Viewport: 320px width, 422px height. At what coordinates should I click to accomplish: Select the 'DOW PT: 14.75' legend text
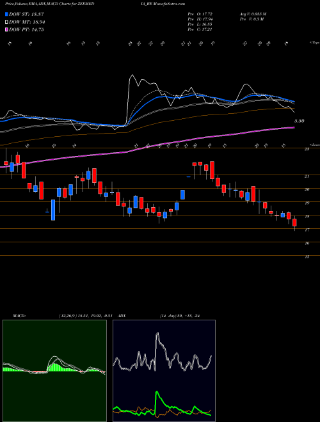tap(26, 29)
